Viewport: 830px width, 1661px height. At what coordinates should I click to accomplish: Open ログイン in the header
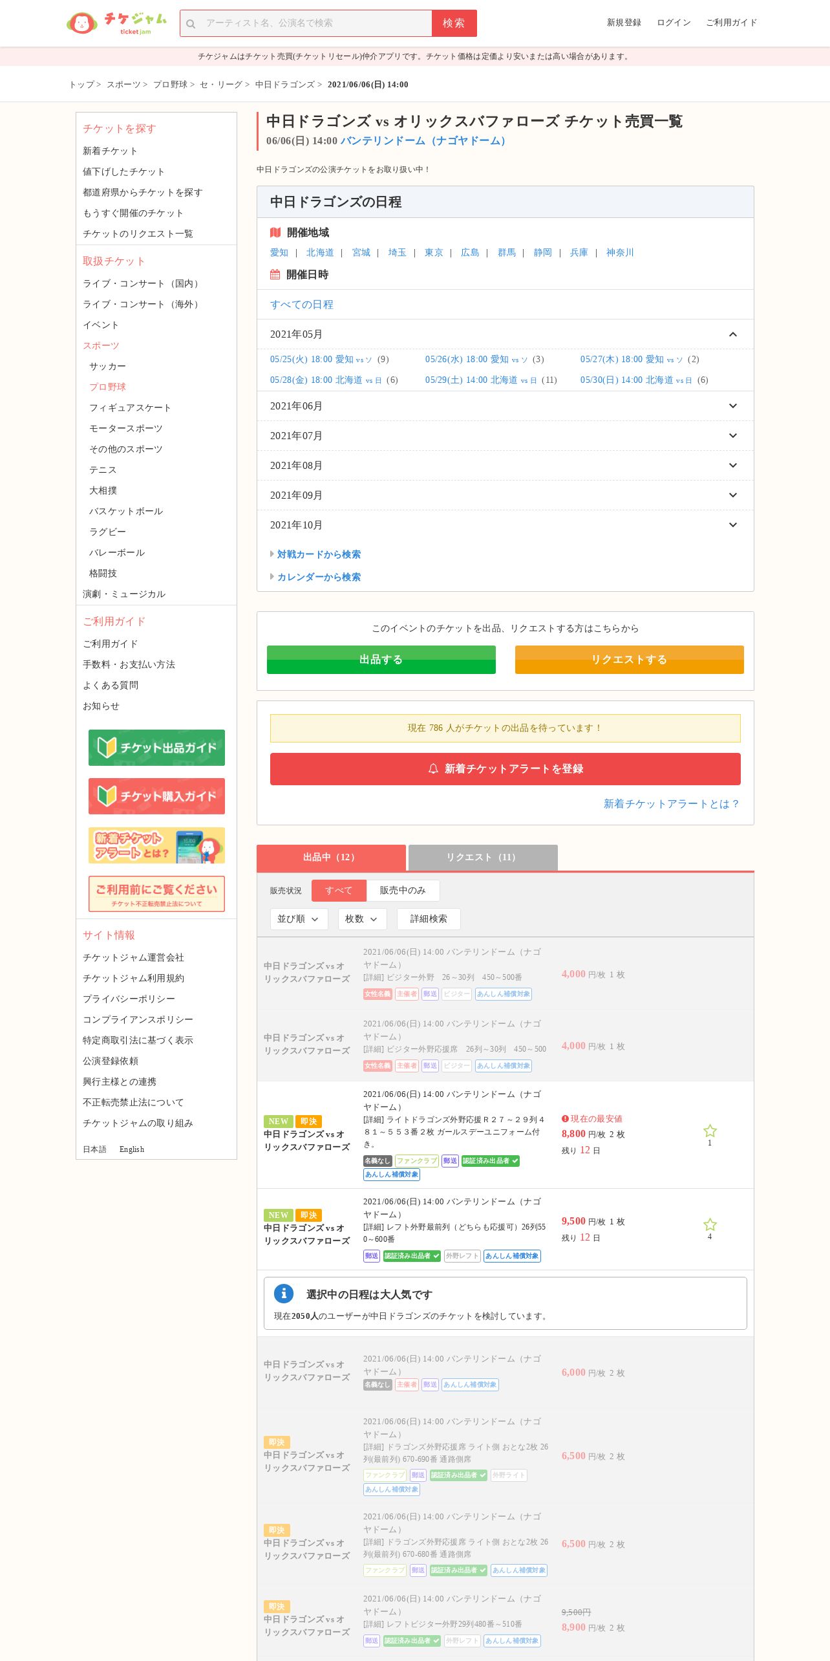tap(674, 23)
